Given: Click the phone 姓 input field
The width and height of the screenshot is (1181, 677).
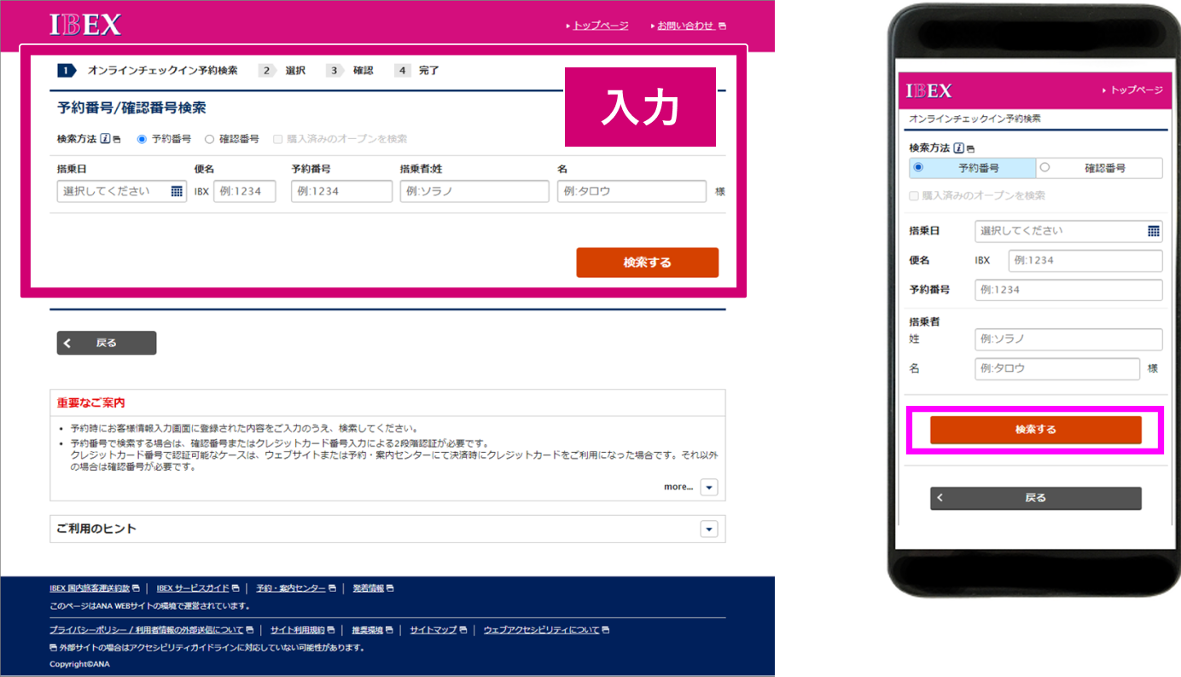Looking at the screenshot, I should [1068, 339].
